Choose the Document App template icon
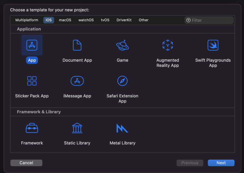 coord(77,45)
